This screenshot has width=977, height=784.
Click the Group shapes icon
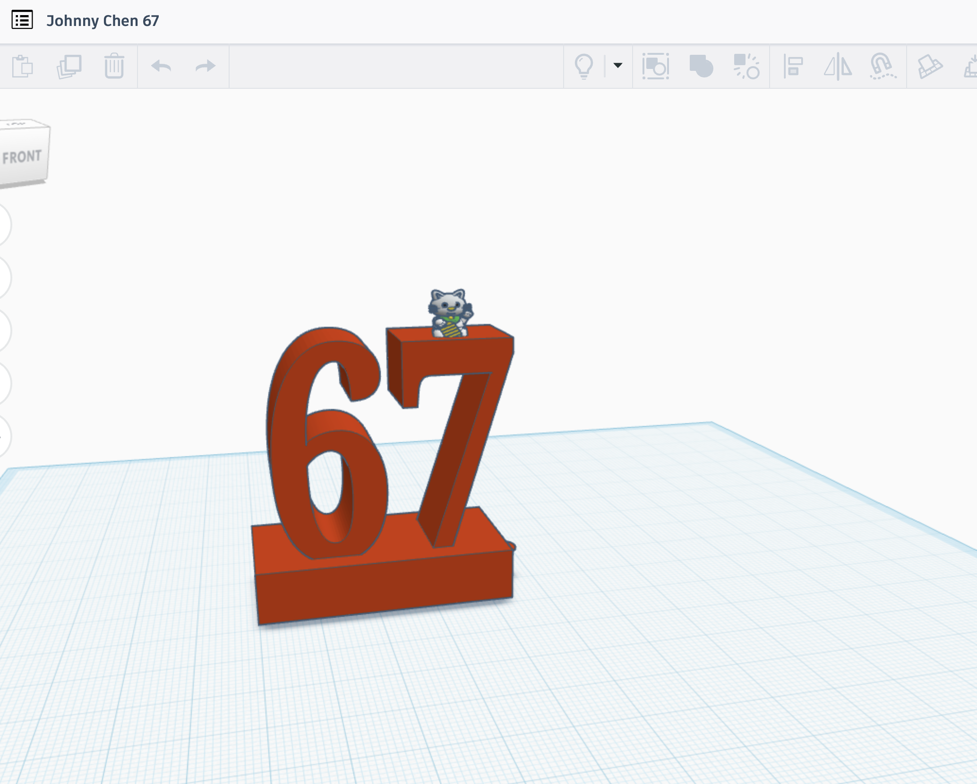[655, 66]
